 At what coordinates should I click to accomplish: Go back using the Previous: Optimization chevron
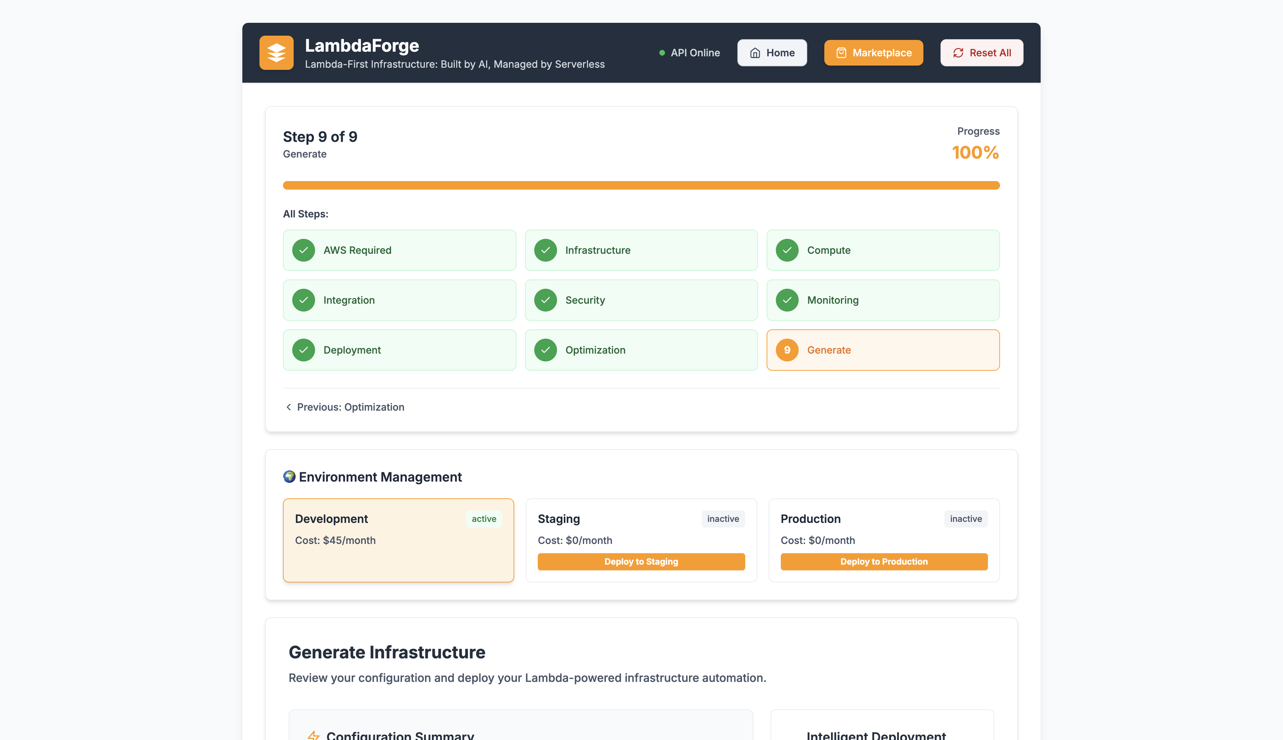pos(289,407)
